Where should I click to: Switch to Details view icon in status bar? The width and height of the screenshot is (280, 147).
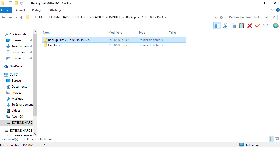[x=271, y=139]
